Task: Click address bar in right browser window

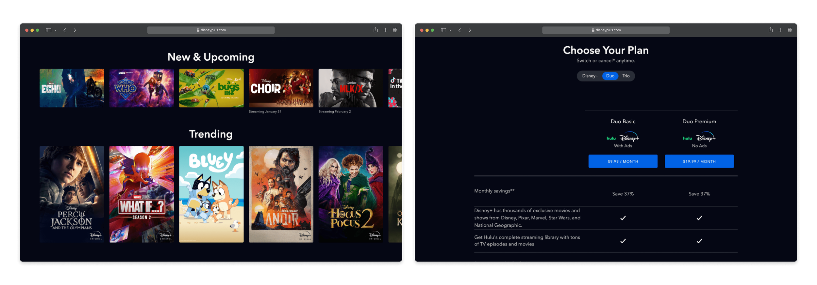Action: 606,30
